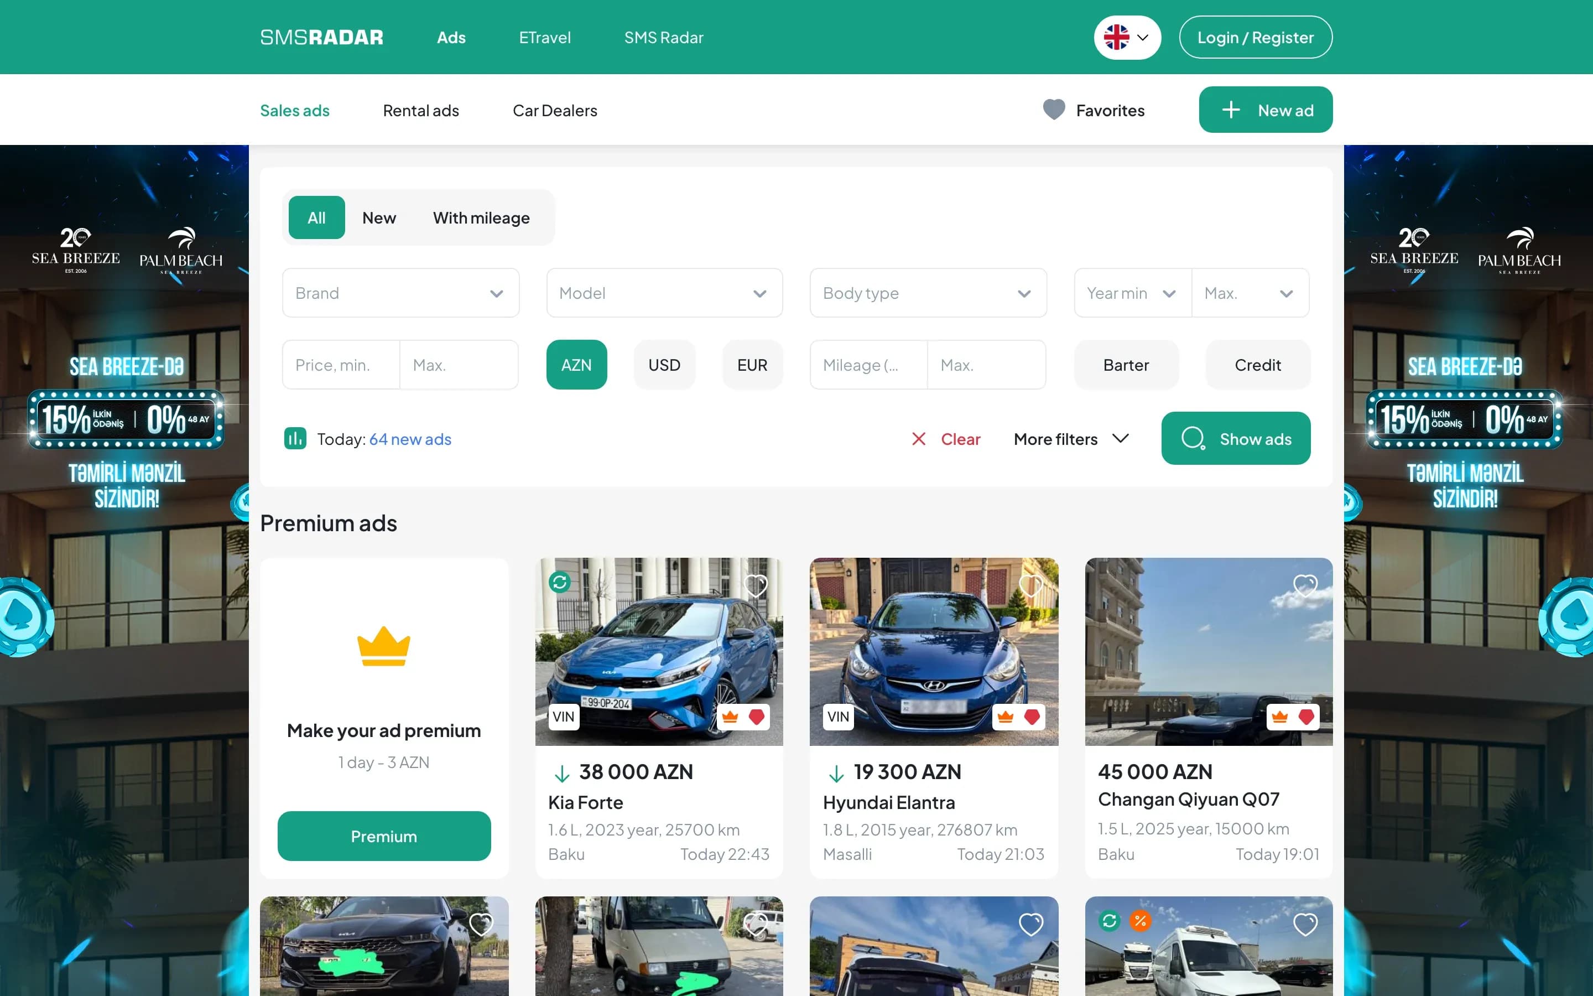The image size is (1593, 996).
Task: Select the New condition filter
Action: click(379, 217)
